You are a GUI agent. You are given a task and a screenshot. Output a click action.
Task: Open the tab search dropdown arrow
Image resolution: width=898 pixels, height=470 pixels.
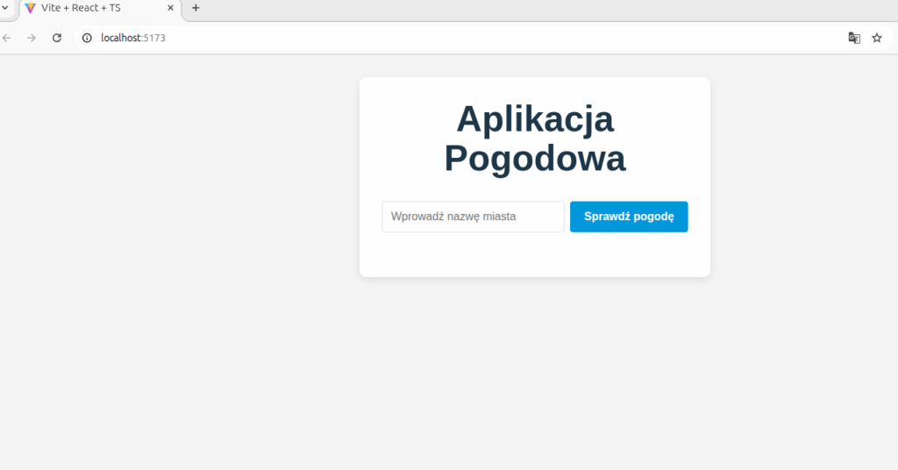(5, 8)
